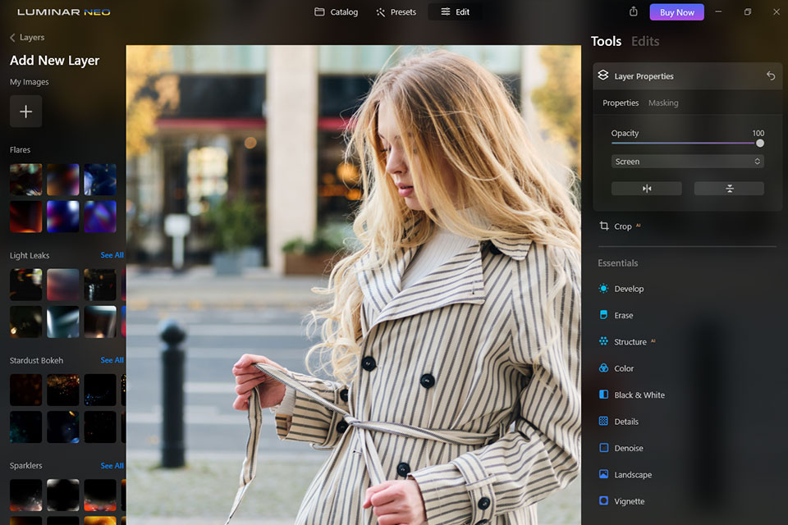Open the Catalog tab

[x=337, y=12]
